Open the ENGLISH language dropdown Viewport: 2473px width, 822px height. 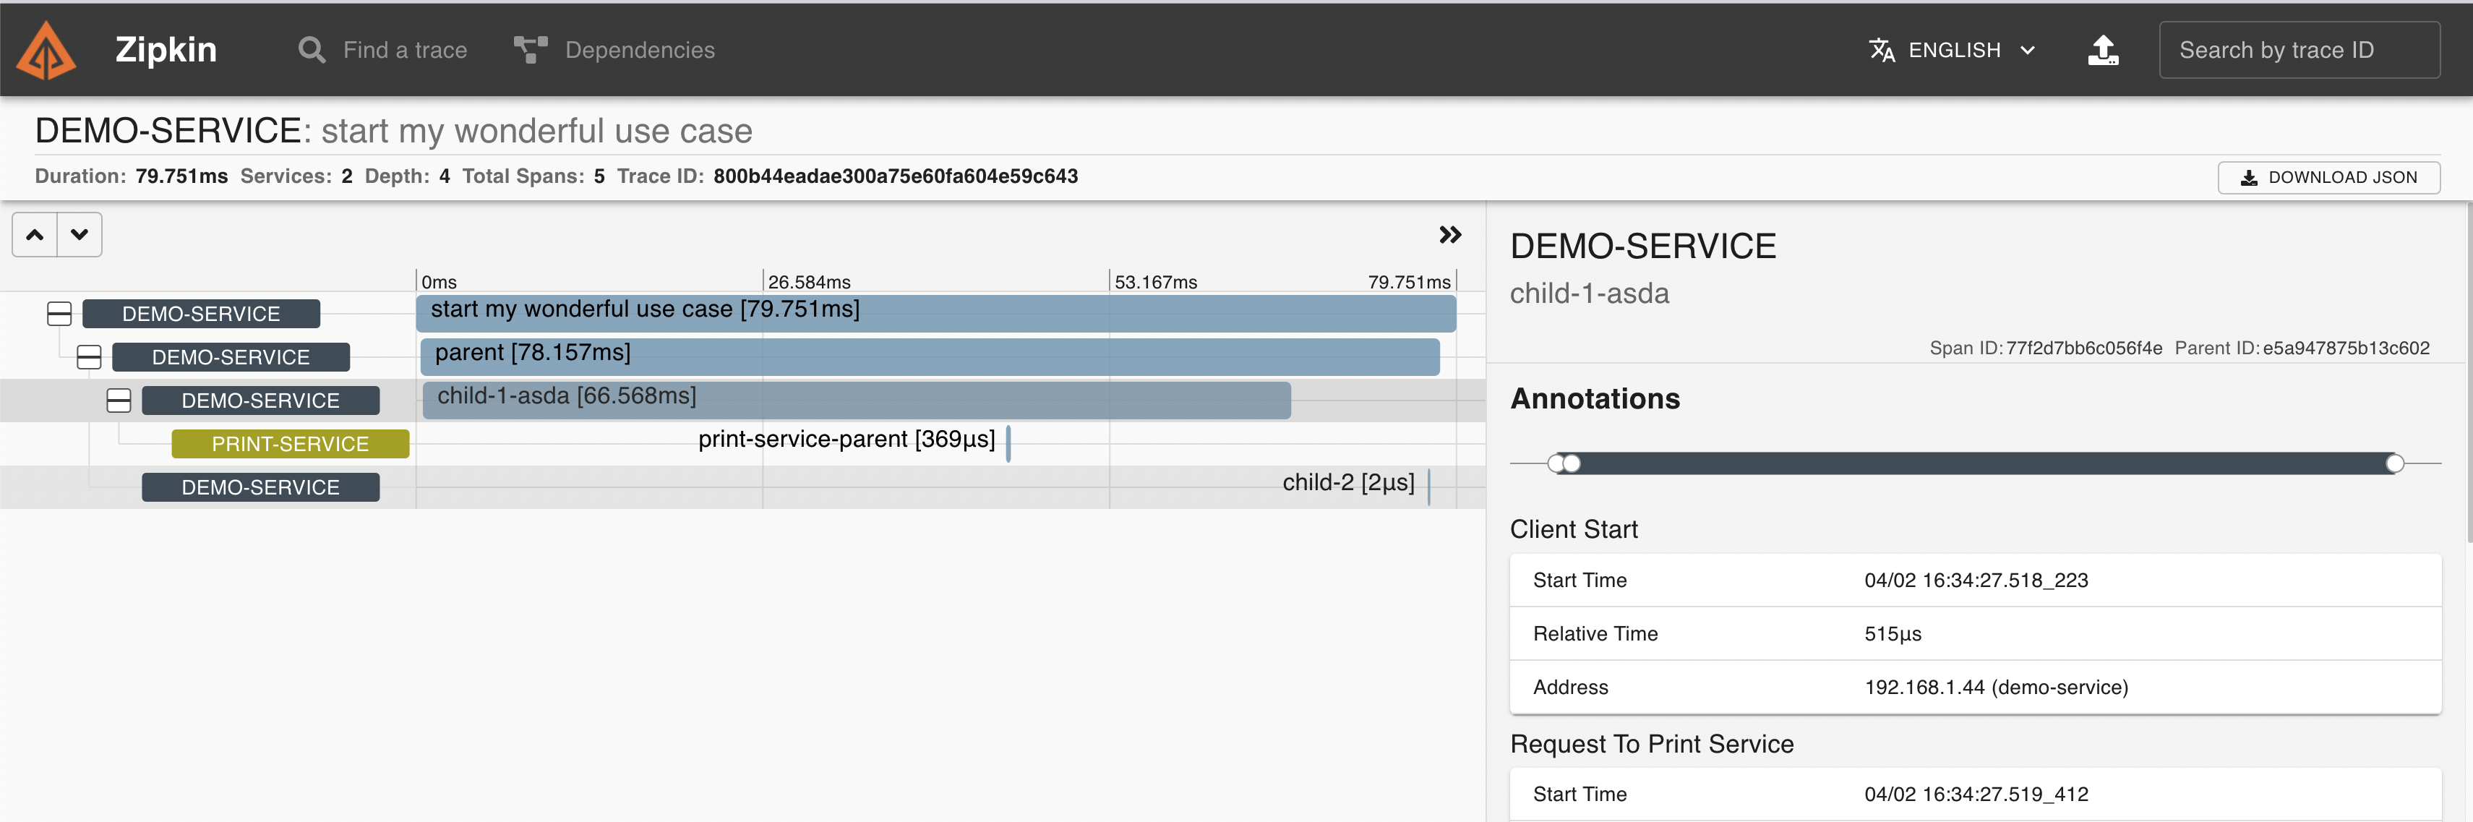point(1968,50)
